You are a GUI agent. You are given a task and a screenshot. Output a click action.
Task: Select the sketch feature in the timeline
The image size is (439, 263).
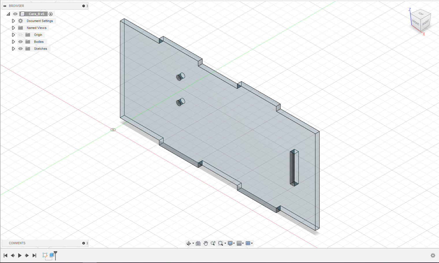pyautogui.click(x=45, y=255)
